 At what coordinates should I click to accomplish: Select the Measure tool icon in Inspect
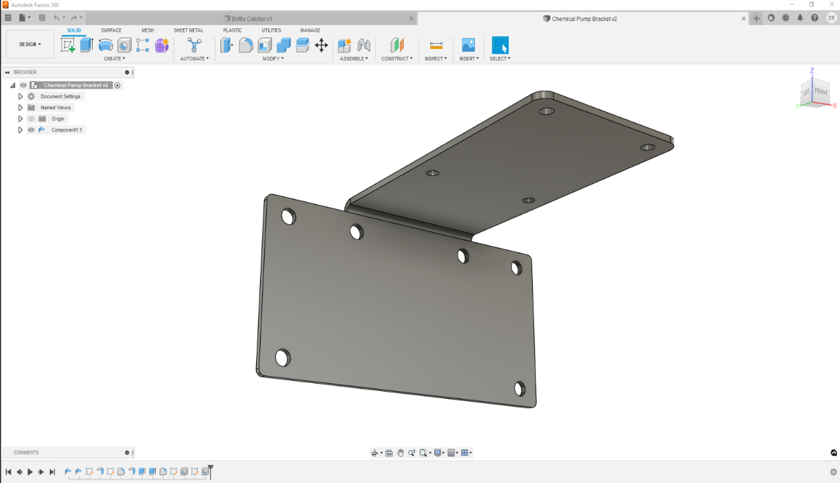pos(436,45)
